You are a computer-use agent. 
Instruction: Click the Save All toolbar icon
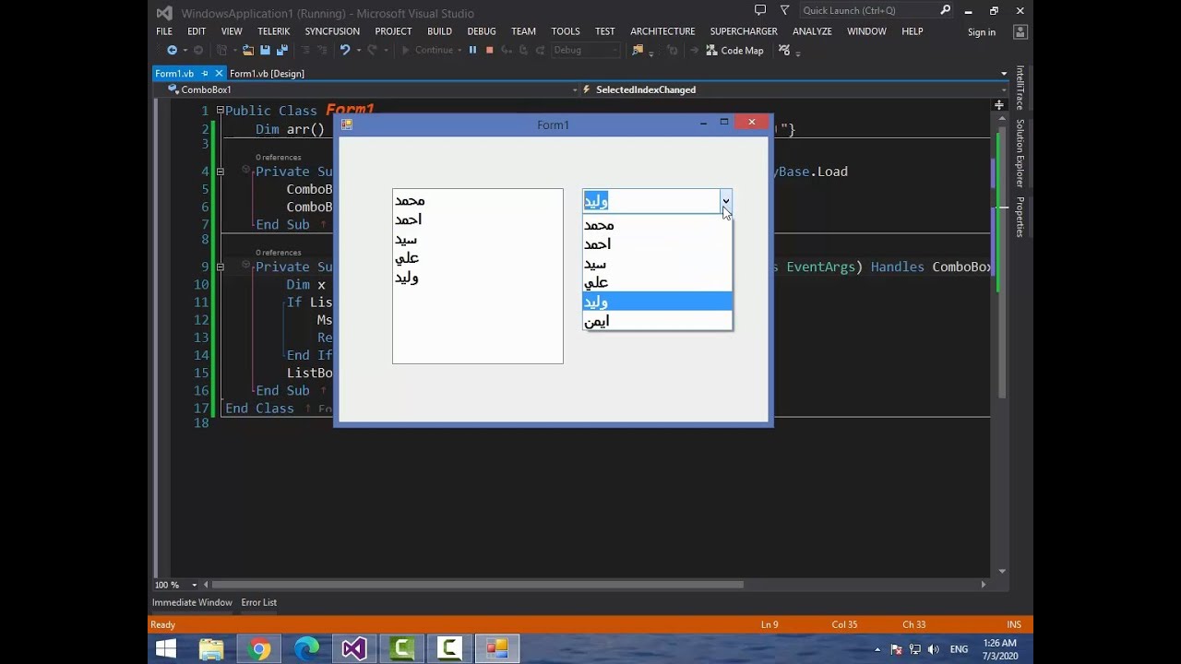point(281,51)
